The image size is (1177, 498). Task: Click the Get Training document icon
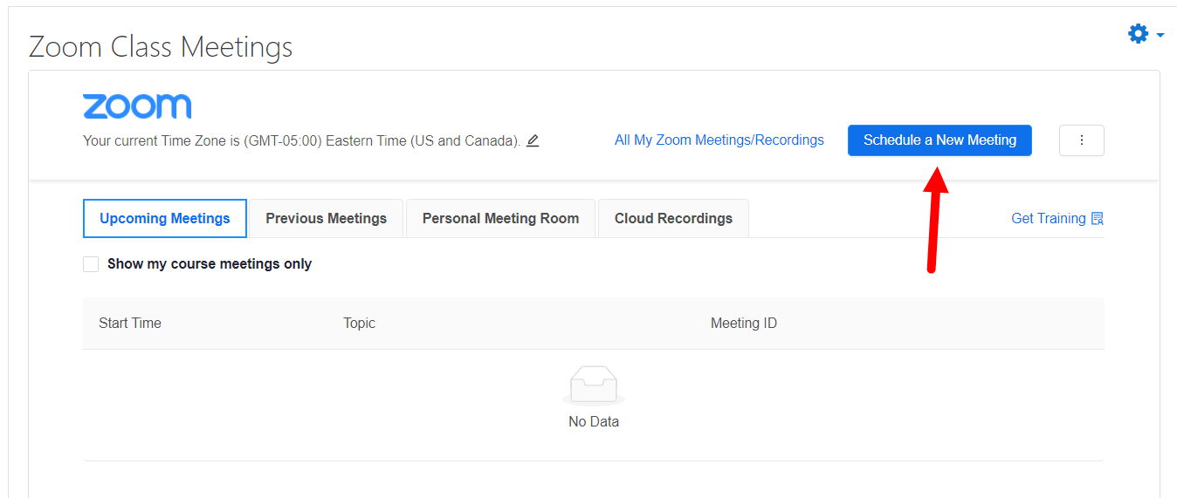click(x=1098, y=219)
